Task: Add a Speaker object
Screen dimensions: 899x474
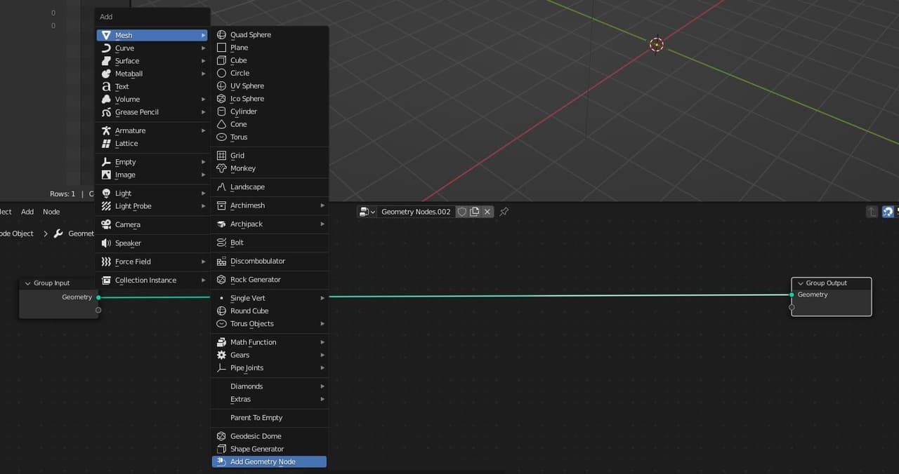Action: (152, 243)
